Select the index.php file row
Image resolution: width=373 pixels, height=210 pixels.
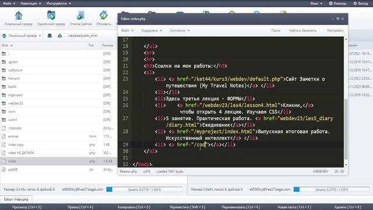coord(58,161)
